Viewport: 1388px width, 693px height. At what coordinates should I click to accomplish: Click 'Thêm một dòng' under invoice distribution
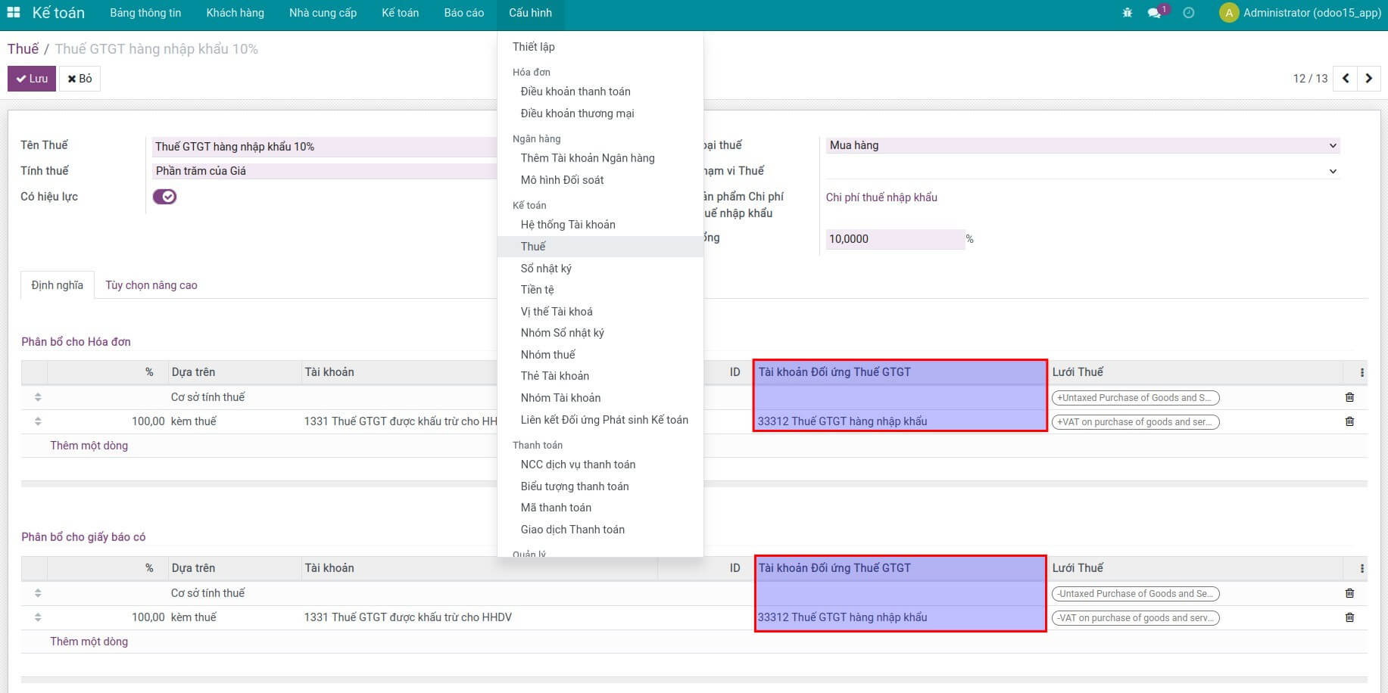(89, 446)
